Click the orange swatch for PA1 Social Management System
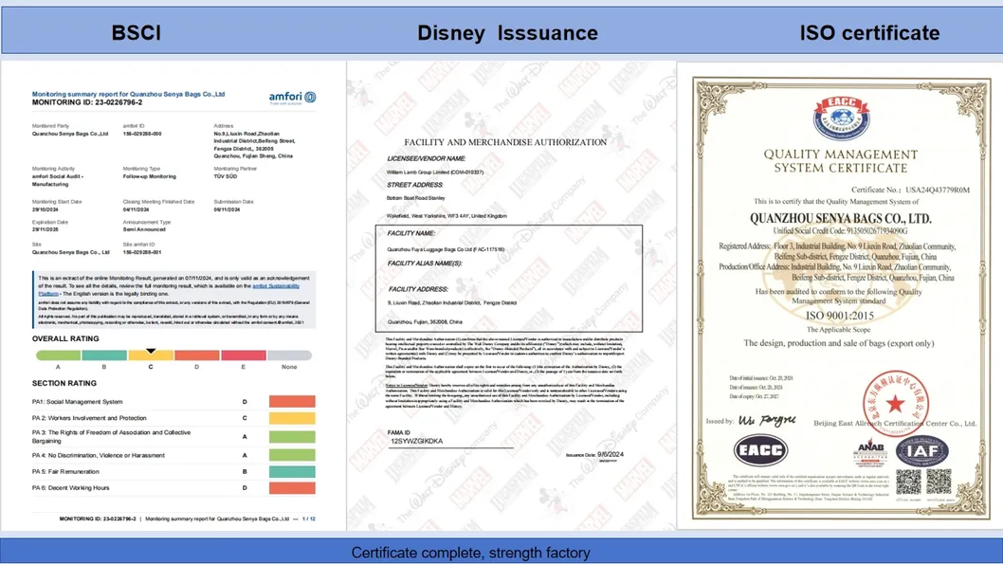The image size is (1003, 564). point(292,402)
